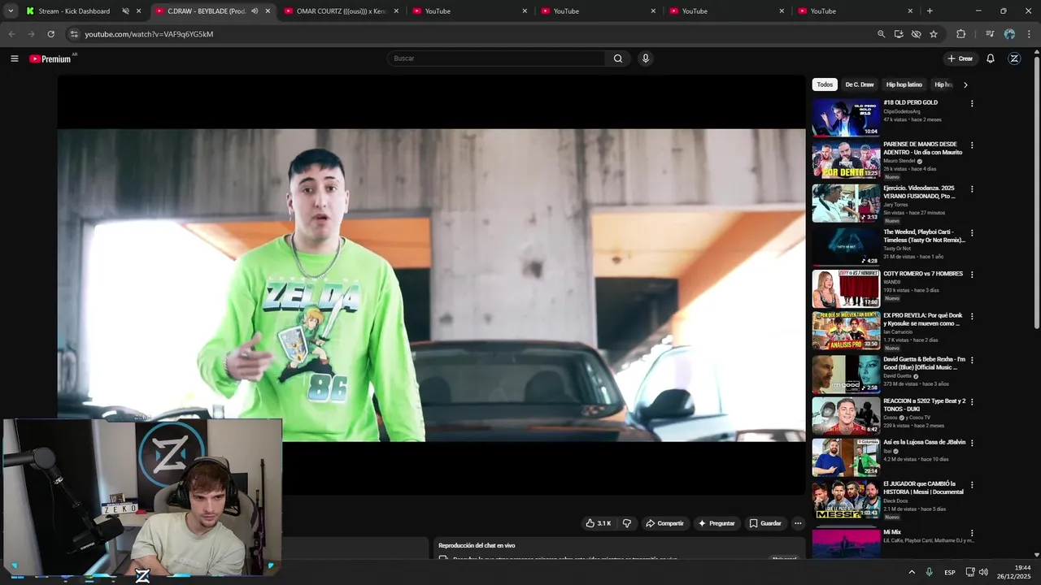The width and height of the screenshot is (1041, 585).
Task: Open options for David Guetta I'm Good
Action: [971, 360]
